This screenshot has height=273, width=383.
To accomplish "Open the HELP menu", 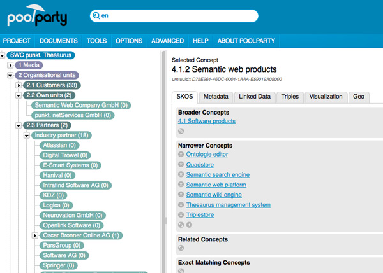I will click(x=200, y=41).
